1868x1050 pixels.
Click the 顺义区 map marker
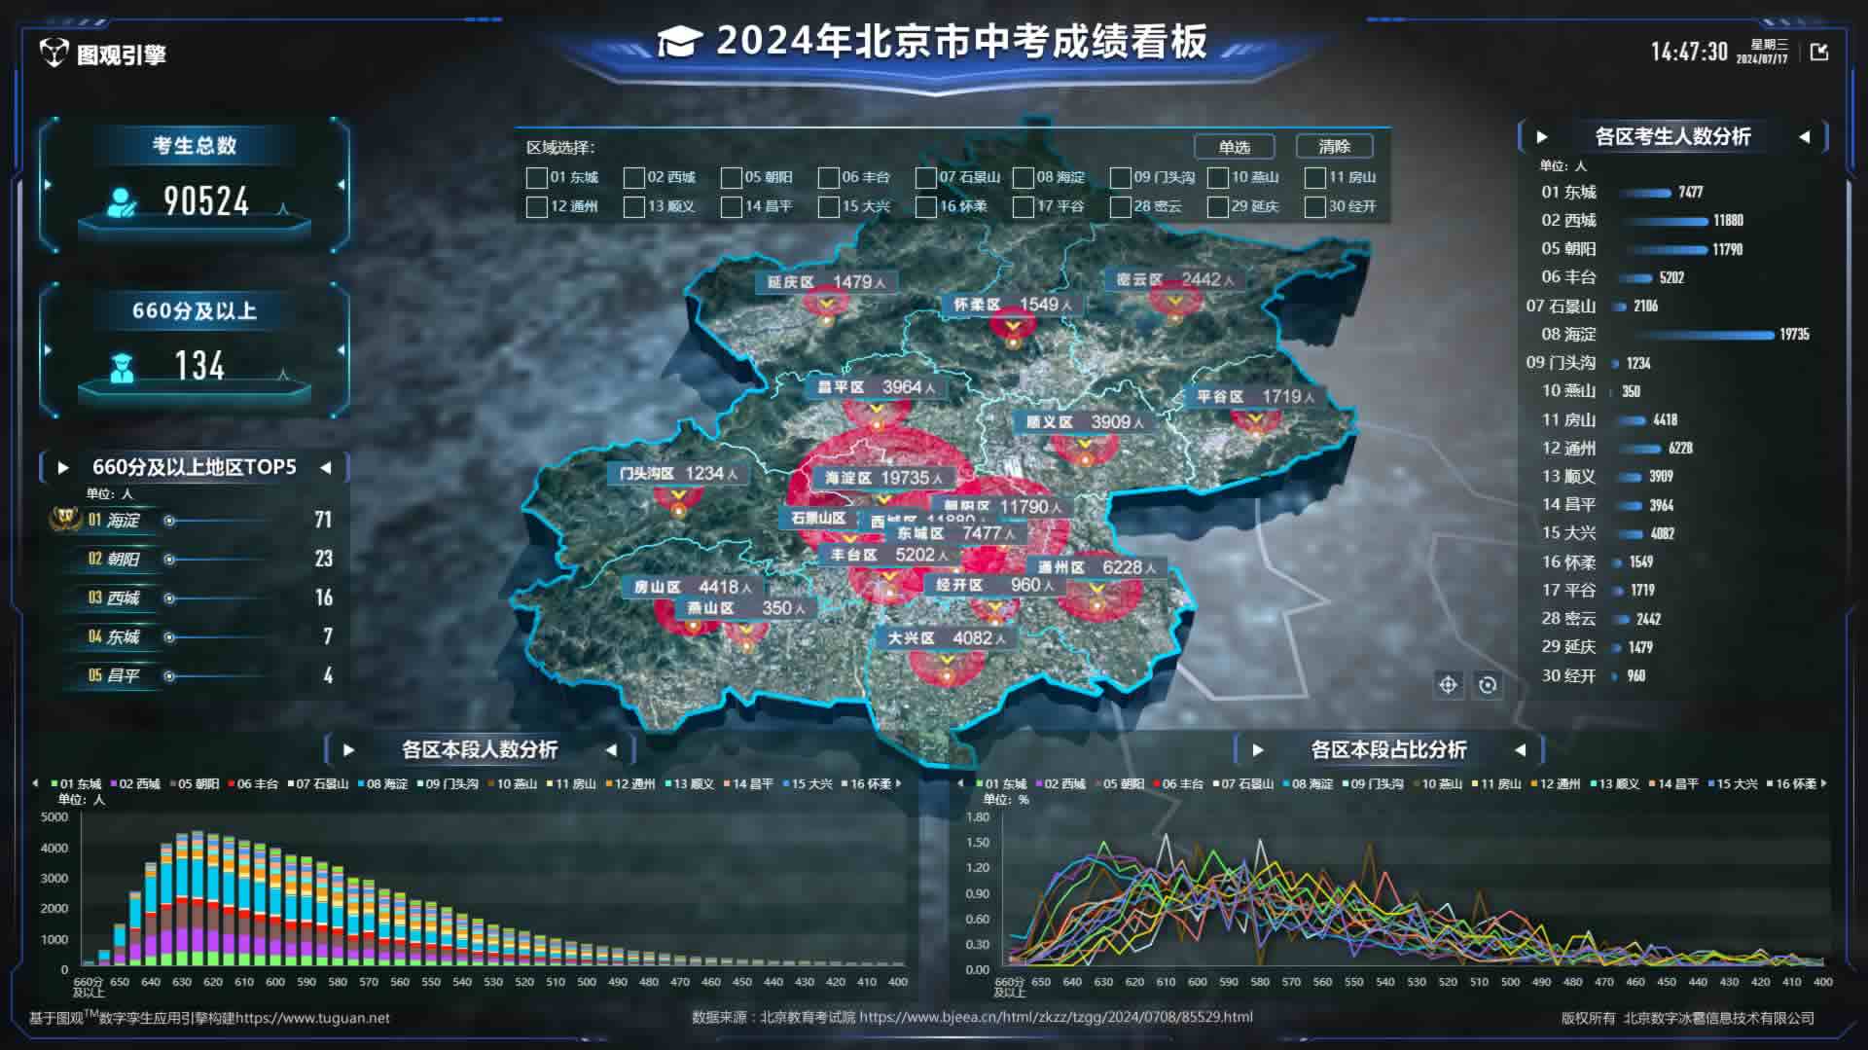1085,422
